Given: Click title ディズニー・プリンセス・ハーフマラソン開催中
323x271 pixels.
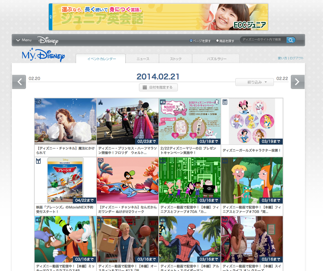Looking at the screenshot, I should 127,150.
